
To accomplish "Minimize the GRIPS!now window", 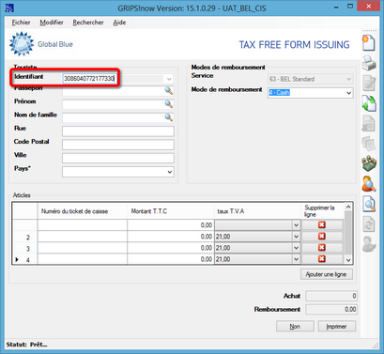I will [x=336, y=7].
